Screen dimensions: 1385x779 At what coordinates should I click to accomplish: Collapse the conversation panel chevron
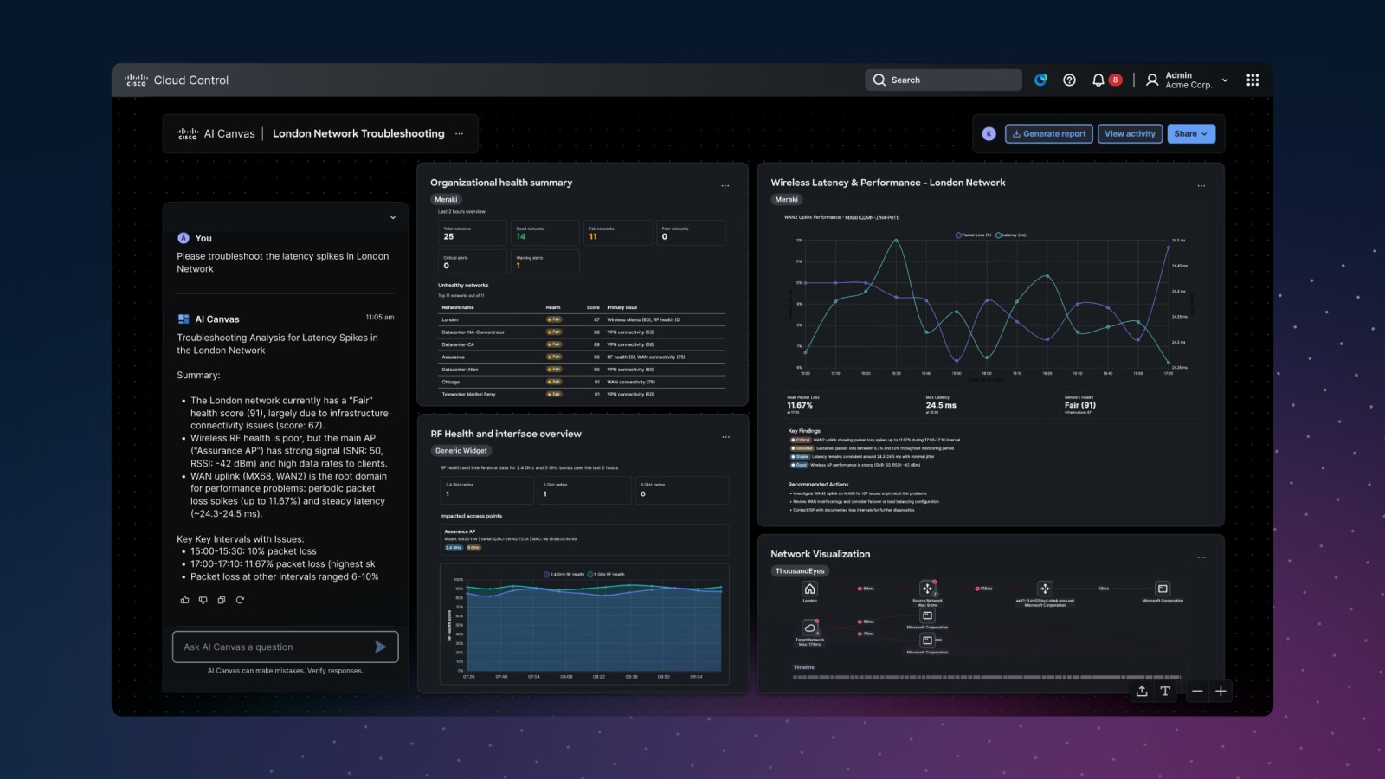pos(392,217)
